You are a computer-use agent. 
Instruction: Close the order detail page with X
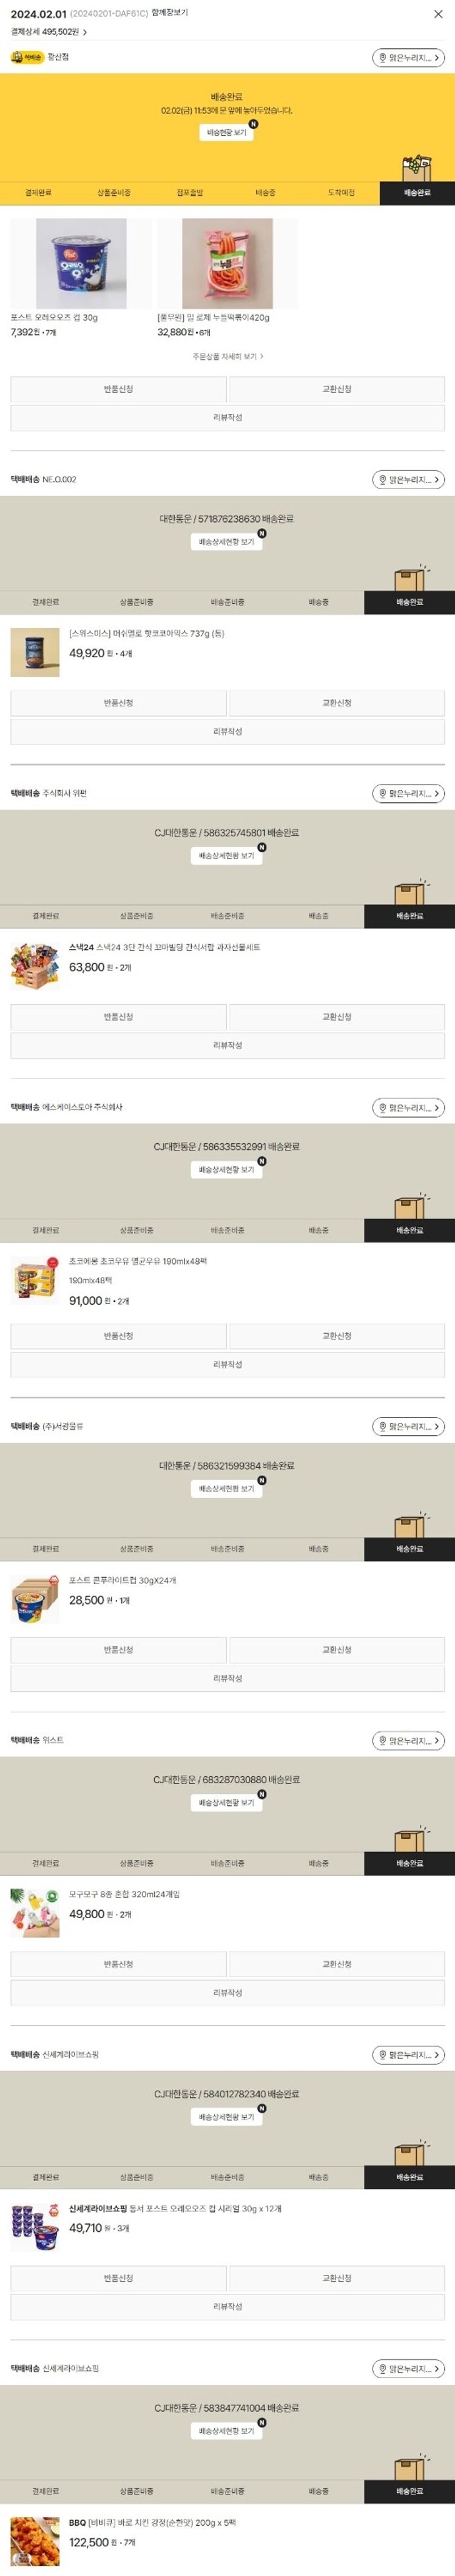tap(438, 14)
